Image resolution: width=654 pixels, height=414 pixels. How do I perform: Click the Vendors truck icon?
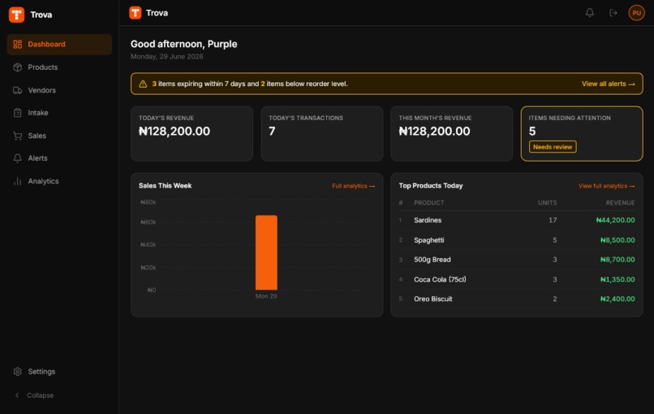coord(18,90)
